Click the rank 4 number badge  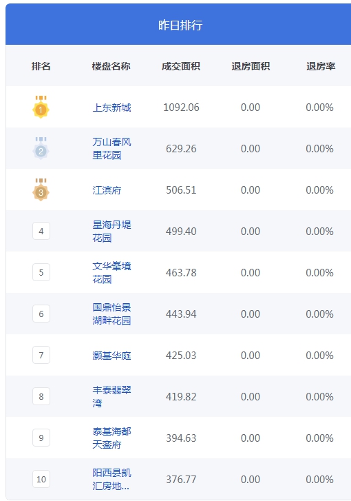(41, 231)
